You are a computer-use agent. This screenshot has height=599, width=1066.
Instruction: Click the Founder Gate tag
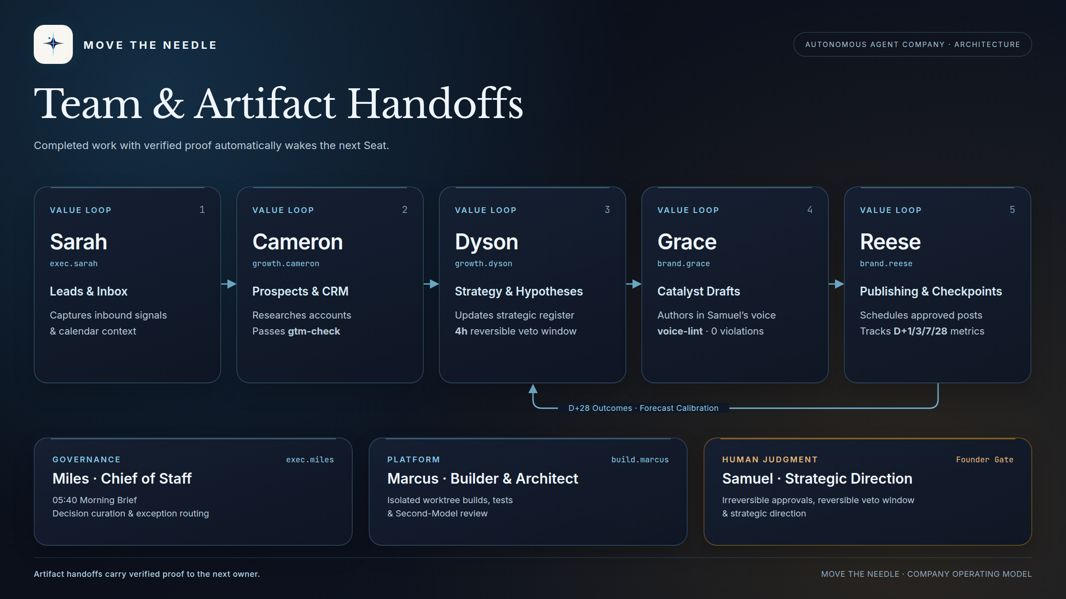[x=985, y=460]
